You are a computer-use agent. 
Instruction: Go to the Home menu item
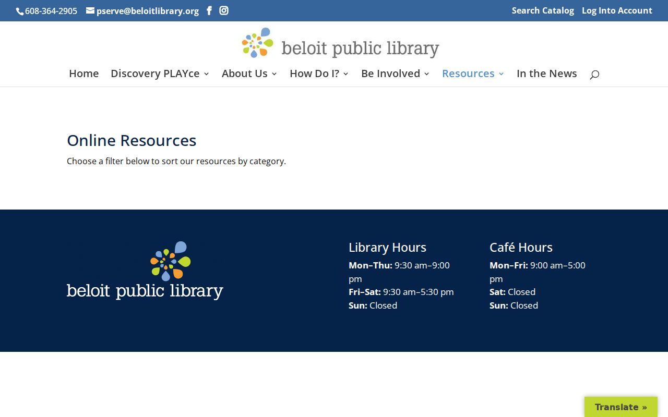coord(84,73)
